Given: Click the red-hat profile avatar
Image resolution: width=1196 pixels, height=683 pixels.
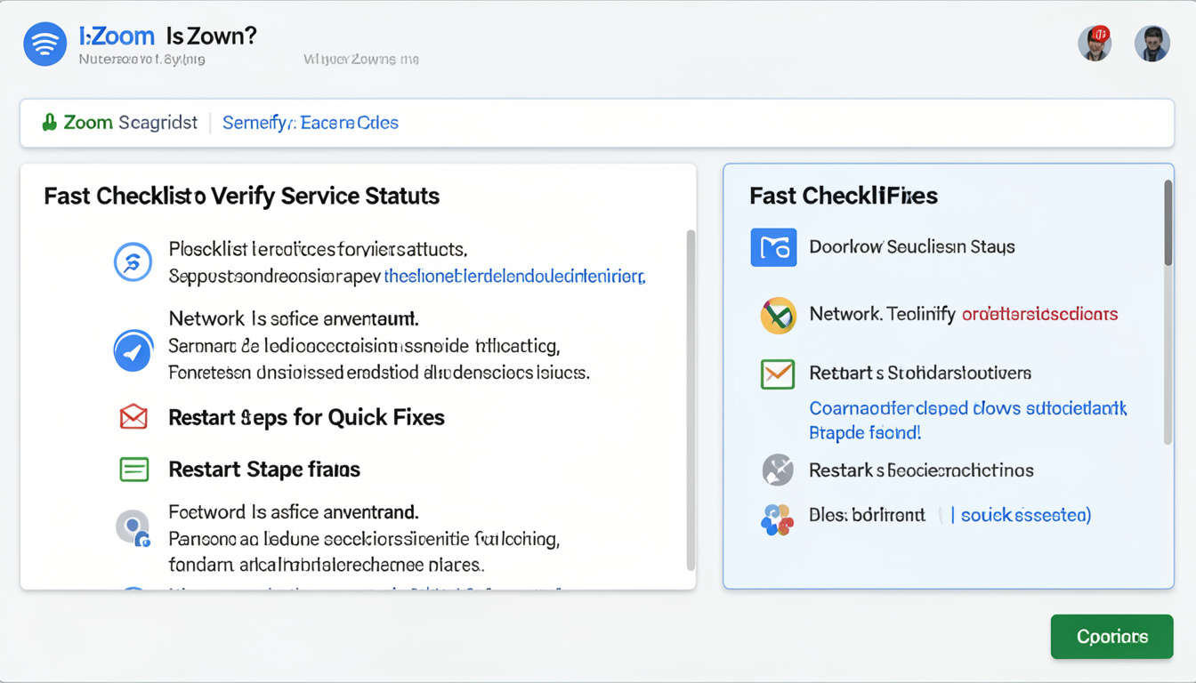Looking at the screenshot, I should [1095, 43].
